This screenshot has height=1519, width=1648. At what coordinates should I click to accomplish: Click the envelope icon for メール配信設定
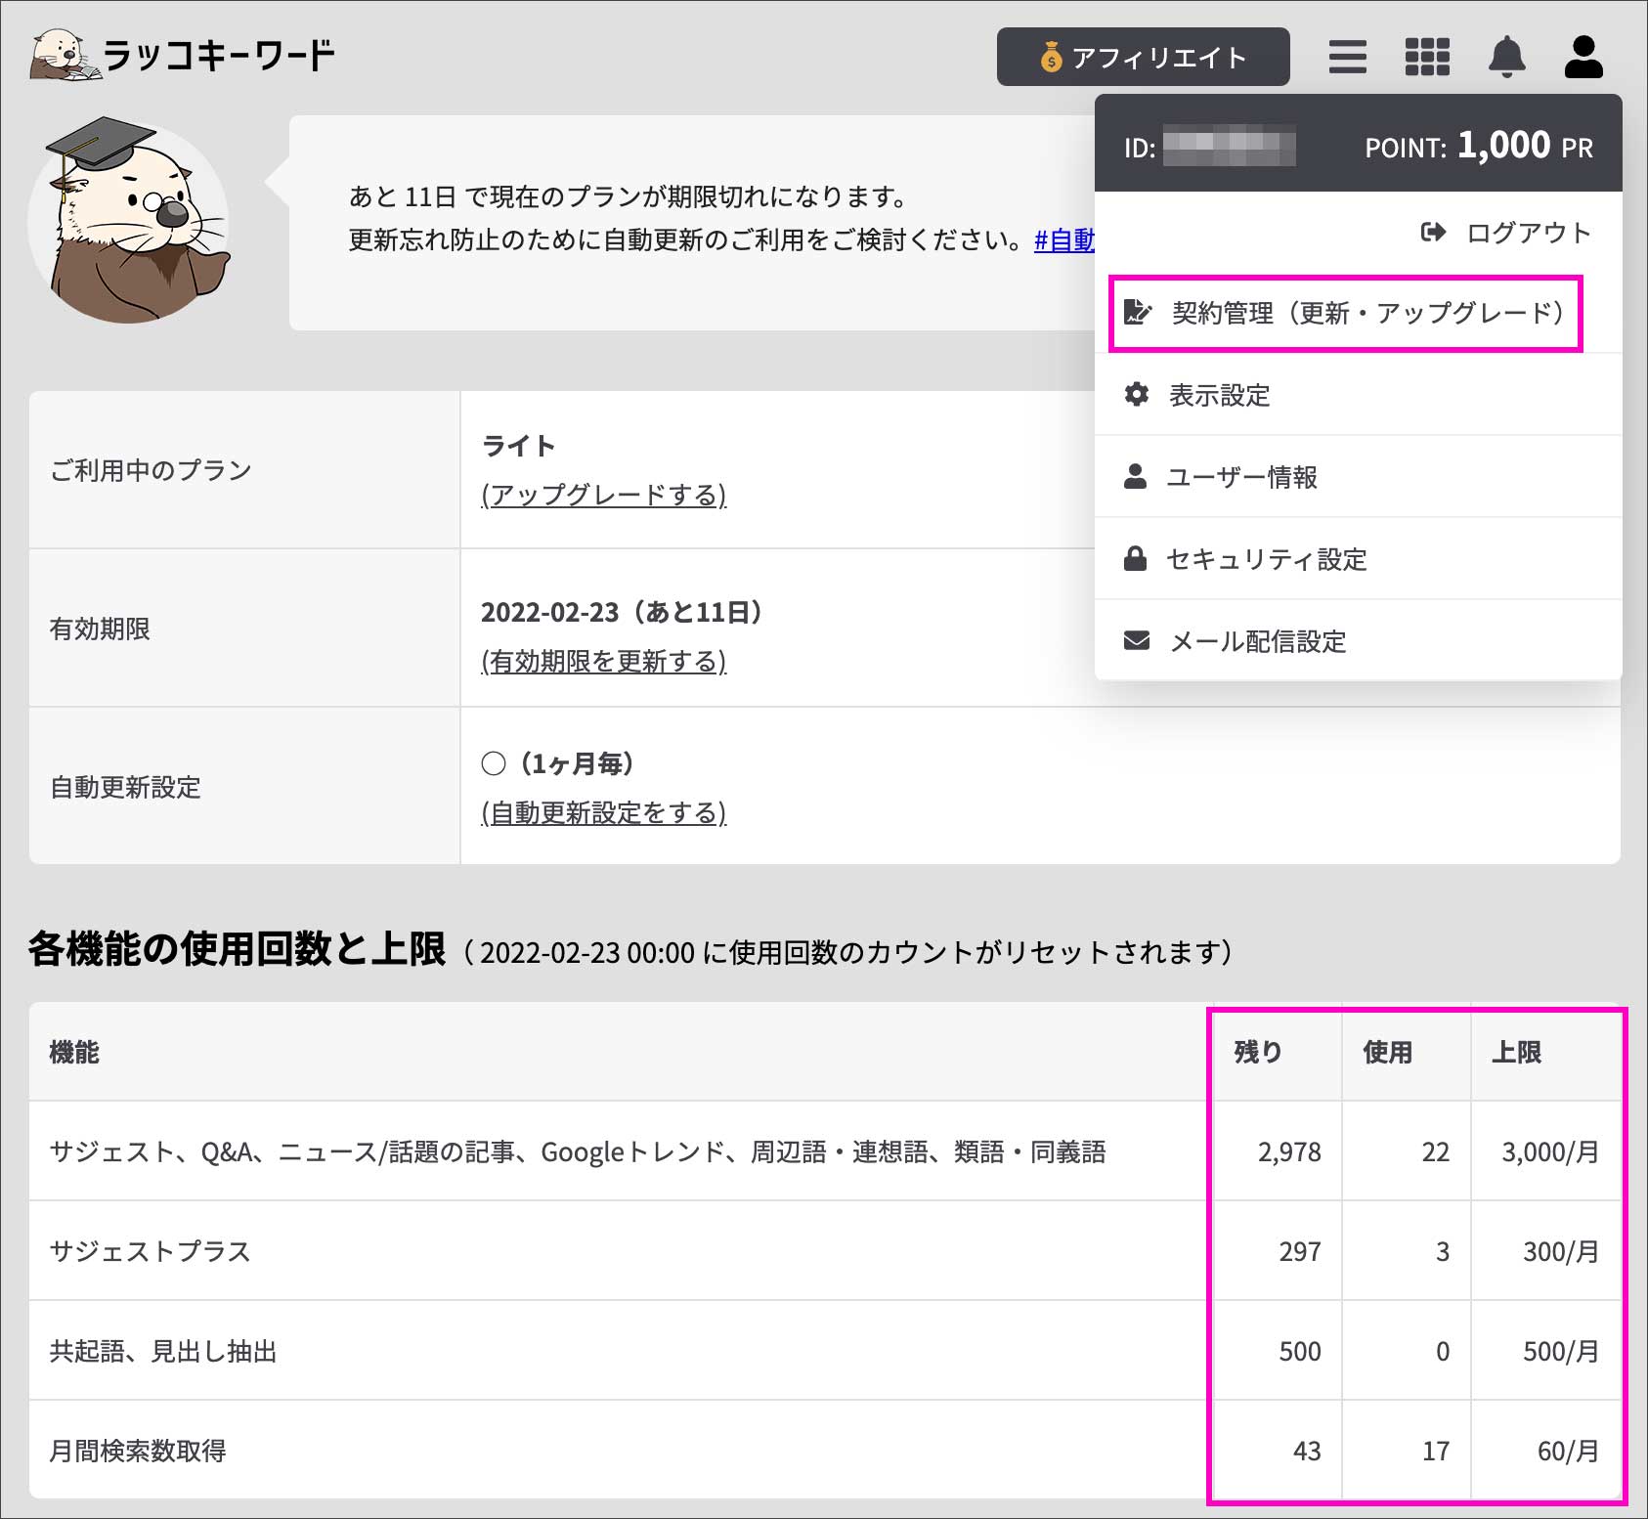click(1136, 641)
